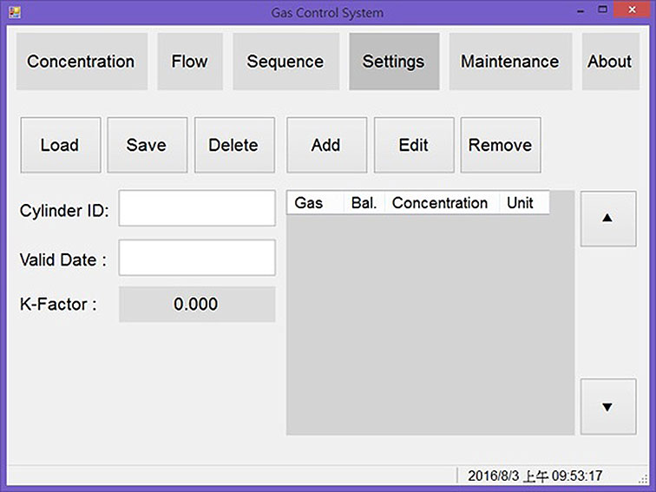This screenshot has width=656, height=492.
Task: Click the Delete button
Action: (233, 145)
